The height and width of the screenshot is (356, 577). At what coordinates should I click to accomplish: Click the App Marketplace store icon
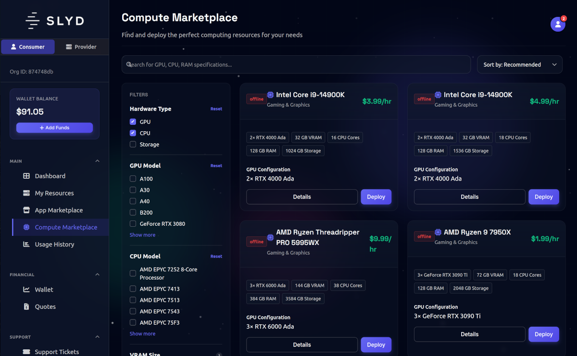coord(26,210)
